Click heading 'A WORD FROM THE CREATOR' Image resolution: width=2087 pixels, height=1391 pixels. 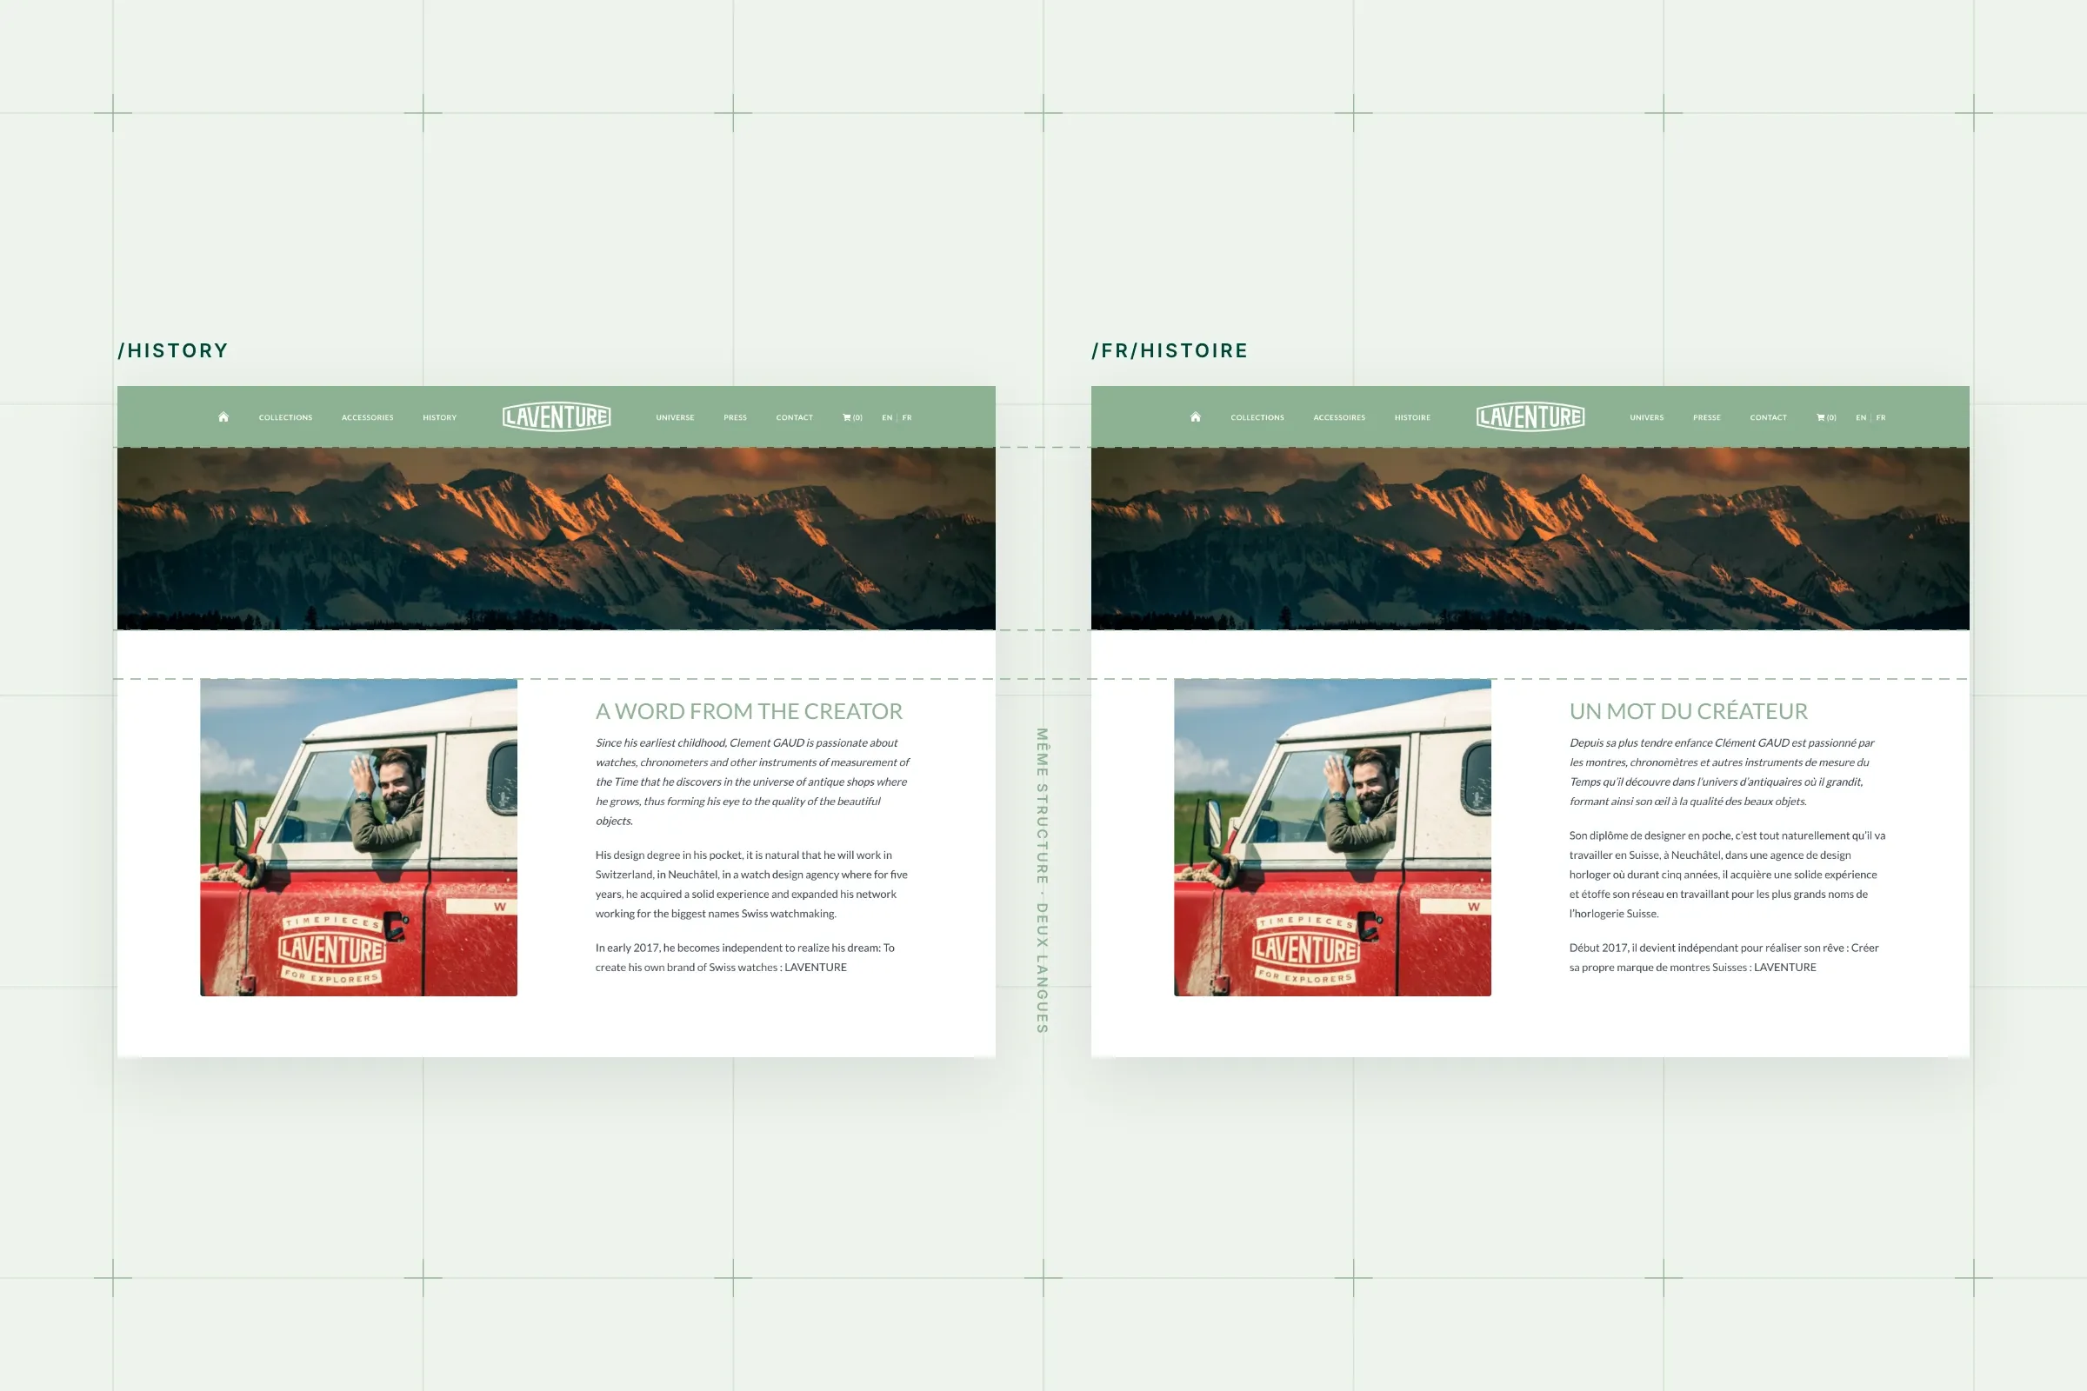(x=749, y=711)
